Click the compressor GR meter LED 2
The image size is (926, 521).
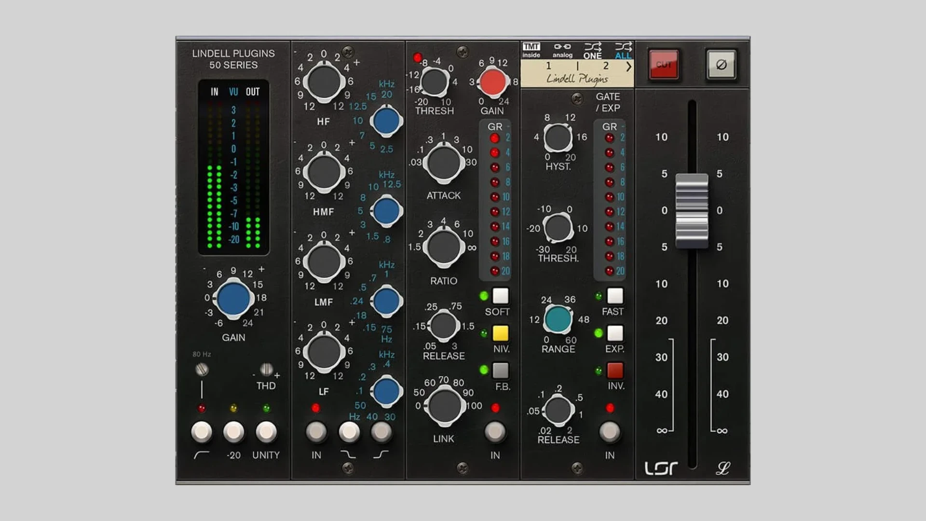[494, 138]
